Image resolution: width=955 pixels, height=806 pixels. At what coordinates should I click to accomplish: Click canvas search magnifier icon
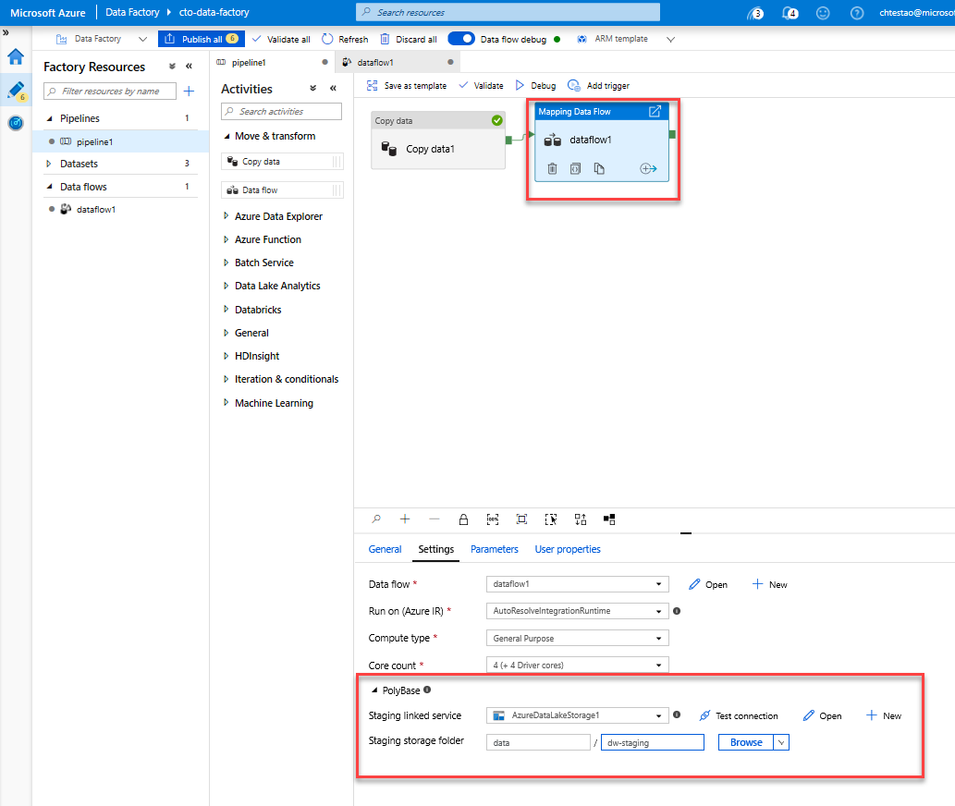(x=376, y=519)
